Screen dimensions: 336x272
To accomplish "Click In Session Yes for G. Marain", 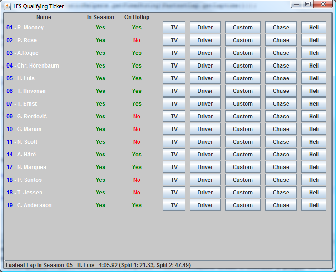I will click(x=100, y=129).
